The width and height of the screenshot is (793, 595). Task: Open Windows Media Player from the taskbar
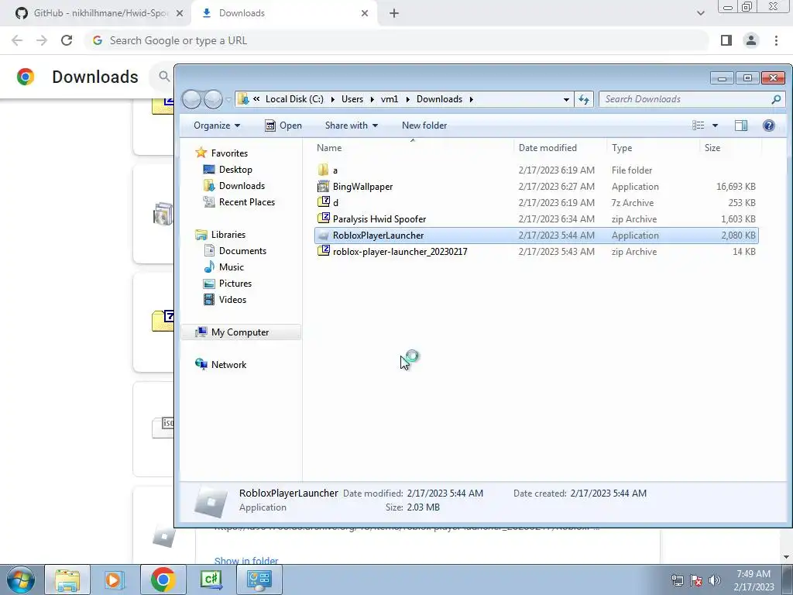(115, 580)
